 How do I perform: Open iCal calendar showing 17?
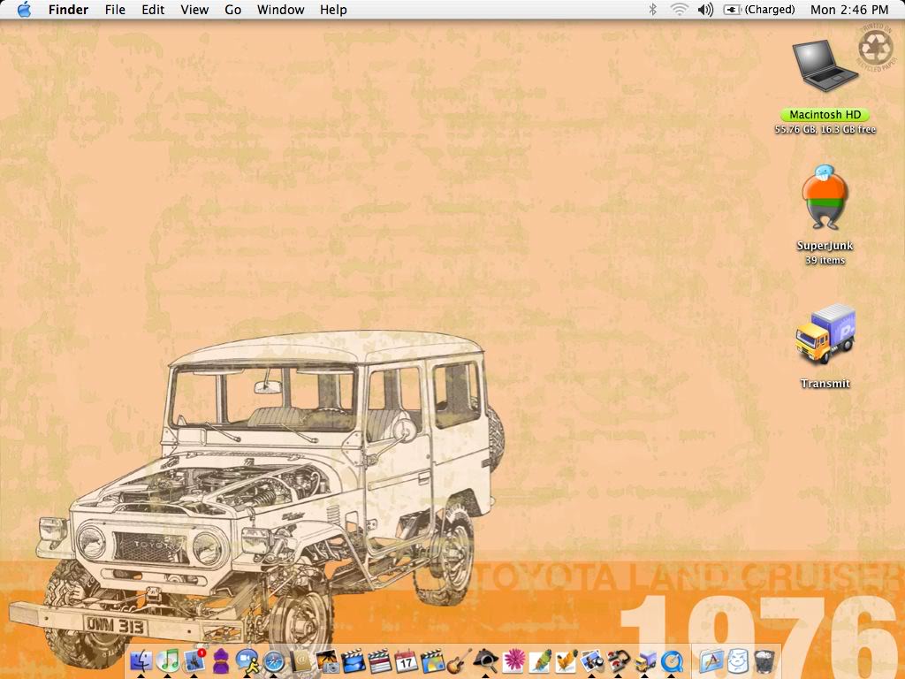(406, 660)
